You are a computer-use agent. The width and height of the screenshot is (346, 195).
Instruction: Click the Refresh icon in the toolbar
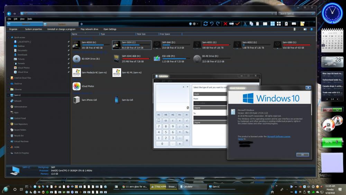coord(206,24)
